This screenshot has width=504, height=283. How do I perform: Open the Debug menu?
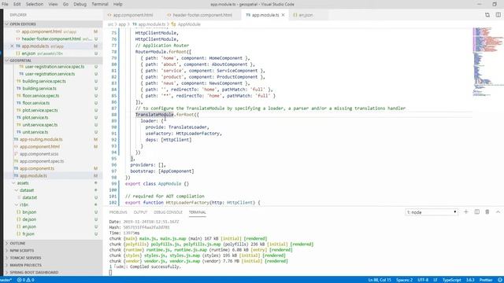80,4
